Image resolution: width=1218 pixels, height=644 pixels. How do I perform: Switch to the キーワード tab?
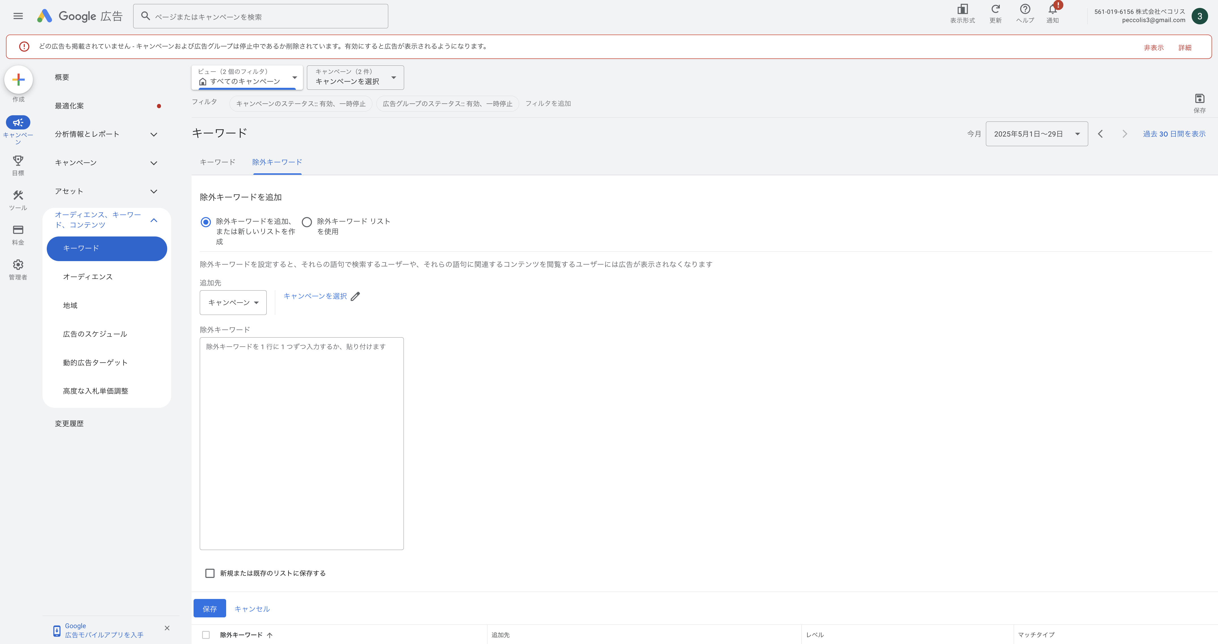pyautogui.click(x=218, y=162)
